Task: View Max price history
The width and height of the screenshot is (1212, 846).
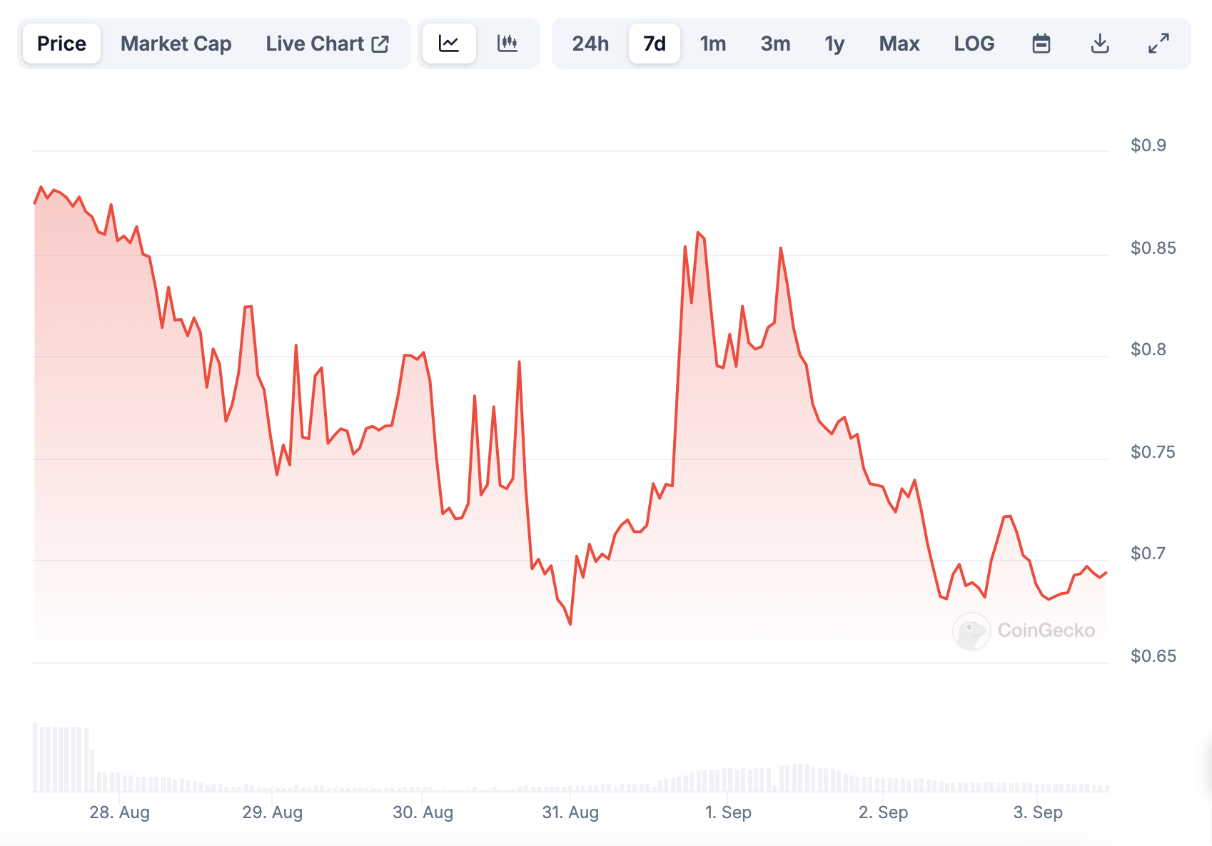Action: point(899,44)
